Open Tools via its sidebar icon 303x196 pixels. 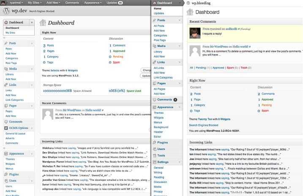155,155
